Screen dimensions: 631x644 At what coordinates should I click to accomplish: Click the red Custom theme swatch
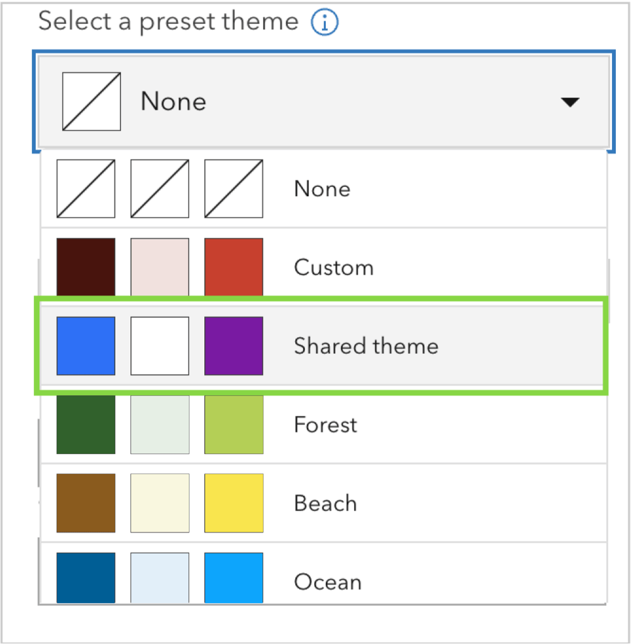point(234,267)
